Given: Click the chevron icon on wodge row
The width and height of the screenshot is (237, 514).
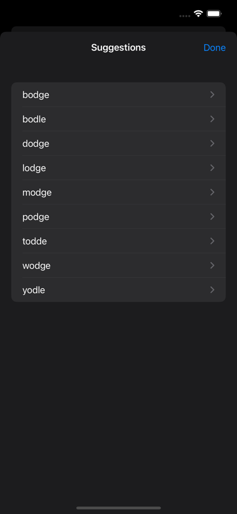Looking at the screenshot, I should pos(212,266).
